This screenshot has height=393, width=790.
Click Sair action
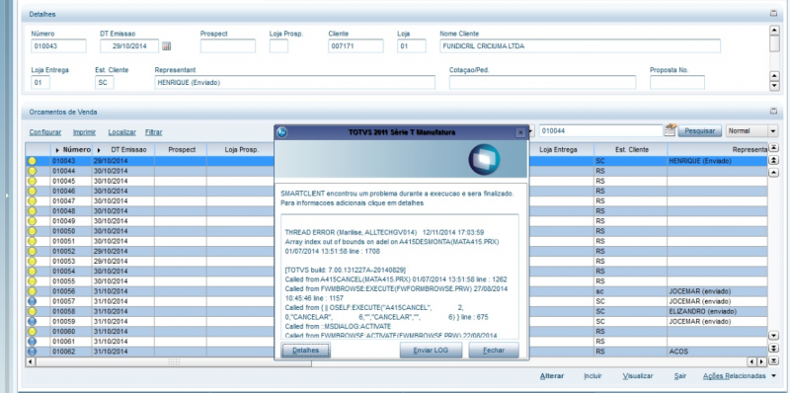coord(680,376)
